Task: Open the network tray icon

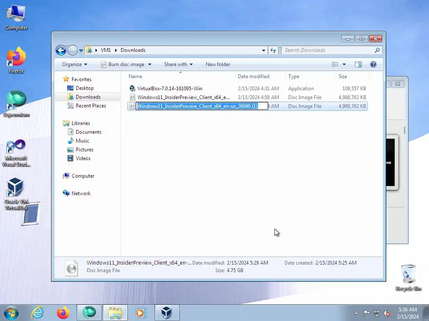Action: (x=377, y=313)
